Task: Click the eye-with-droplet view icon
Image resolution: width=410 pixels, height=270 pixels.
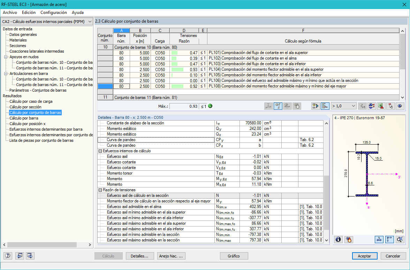Action: point(297,106)
